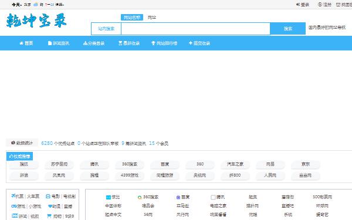Click the 小游戏 category link
The image size is (352, 220).
[x=35, y=207]
